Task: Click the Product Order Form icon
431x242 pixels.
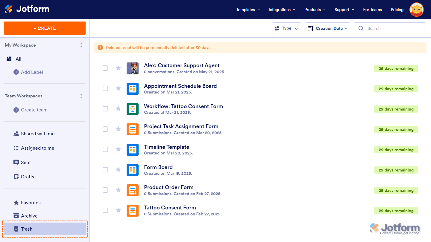Action: pos(133,190)
